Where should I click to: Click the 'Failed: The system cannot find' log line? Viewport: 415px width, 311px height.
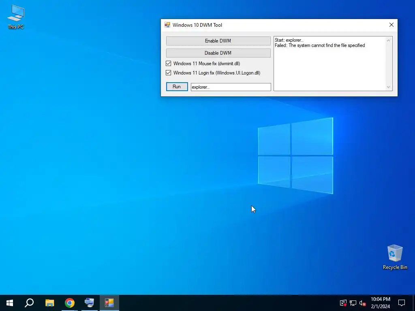pyautogui.click(x=320, y=45)
